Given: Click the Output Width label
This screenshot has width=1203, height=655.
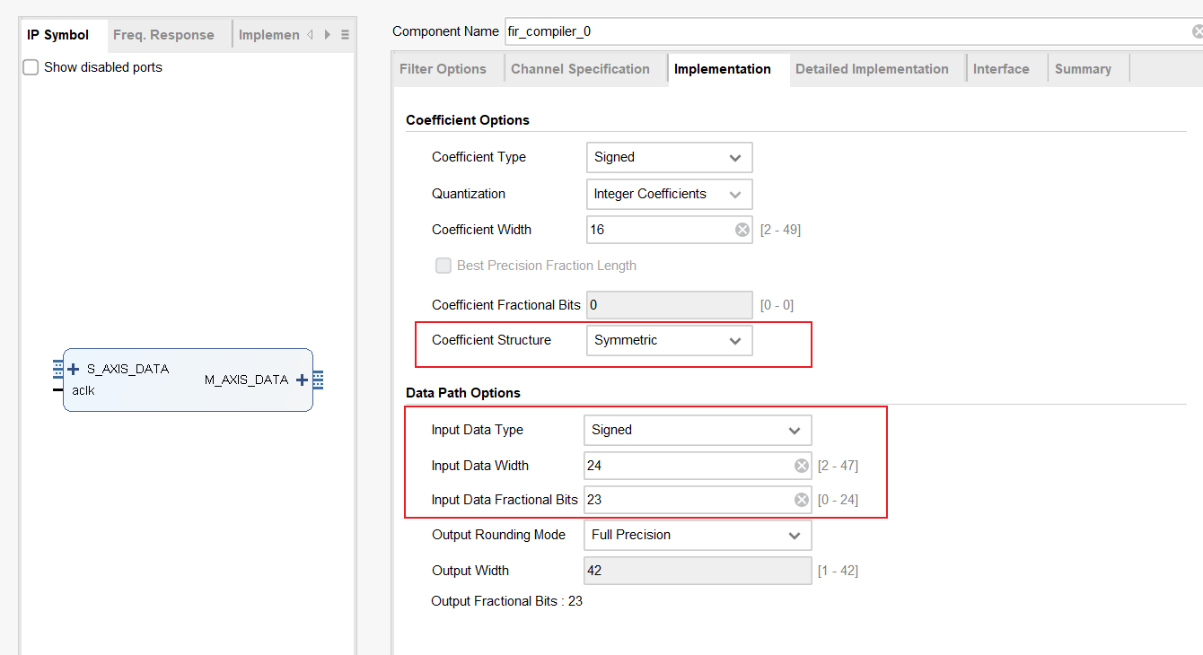Looking at the screenshot, I should 470,571.
